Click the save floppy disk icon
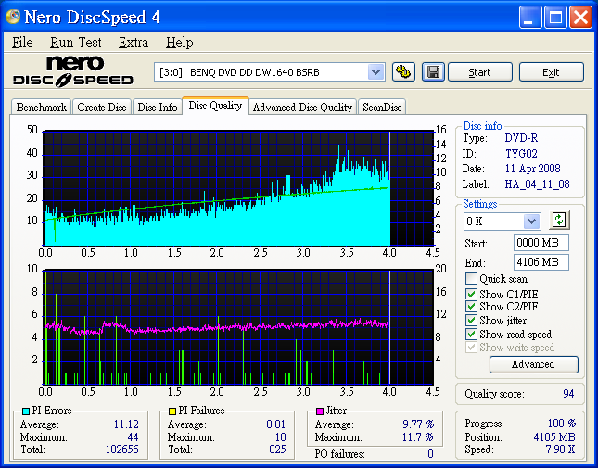The height and width of the screenshot is (468, 598). (x=433, y=71)
